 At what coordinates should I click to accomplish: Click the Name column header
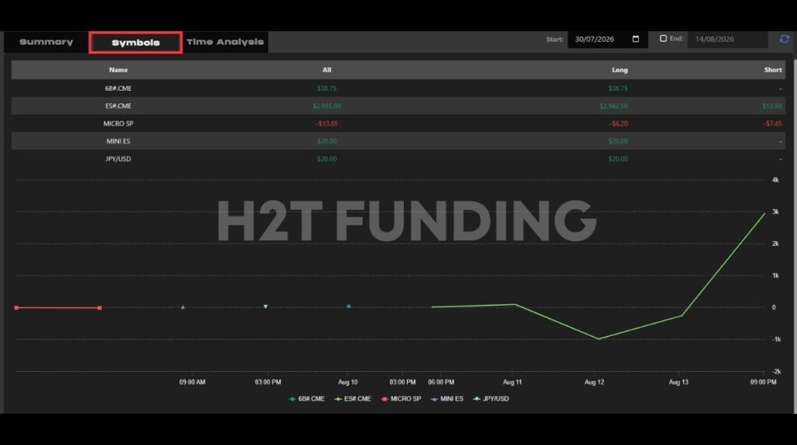click(118, 70)
